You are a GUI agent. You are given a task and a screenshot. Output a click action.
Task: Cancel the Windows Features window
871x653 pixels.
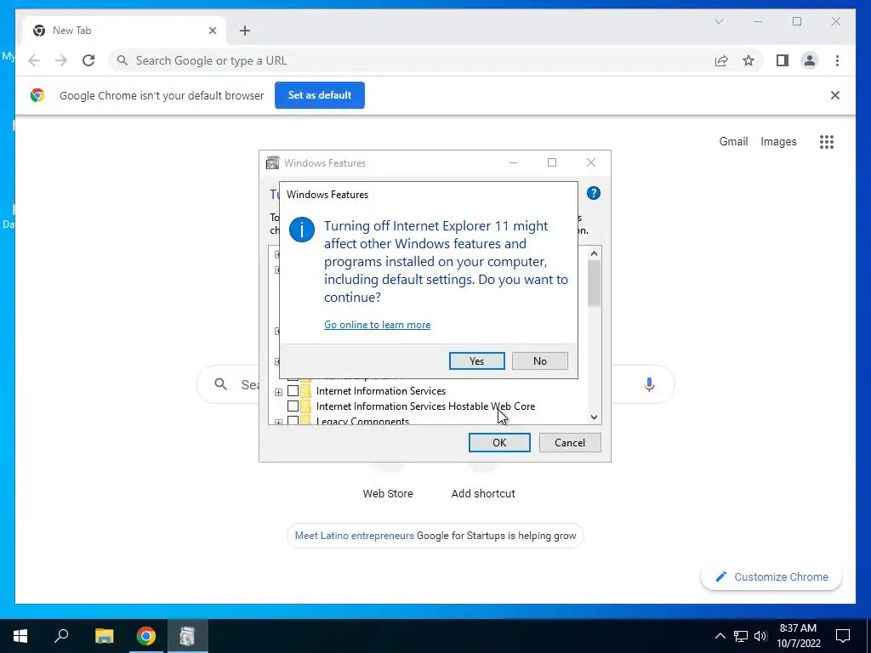click(x=569, y=442)
